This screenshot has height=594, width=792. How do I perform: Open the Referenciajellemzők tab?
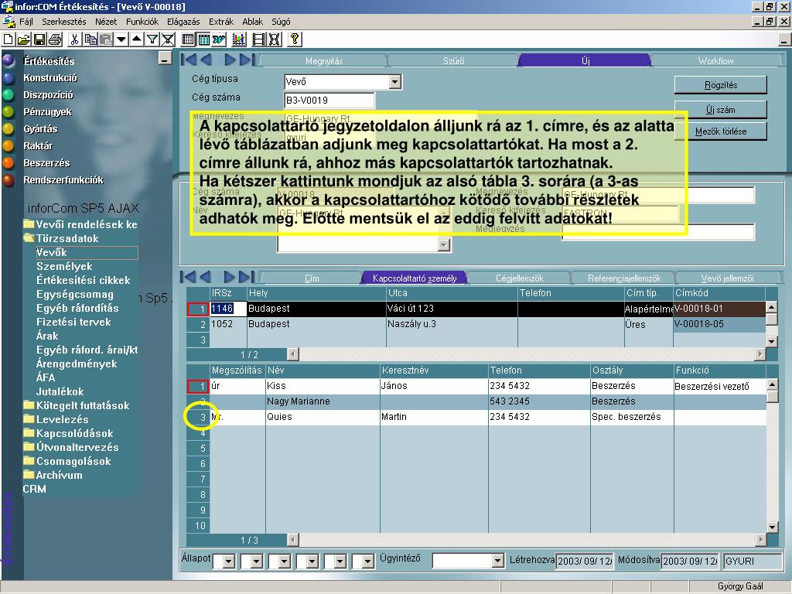click(624, 278)
